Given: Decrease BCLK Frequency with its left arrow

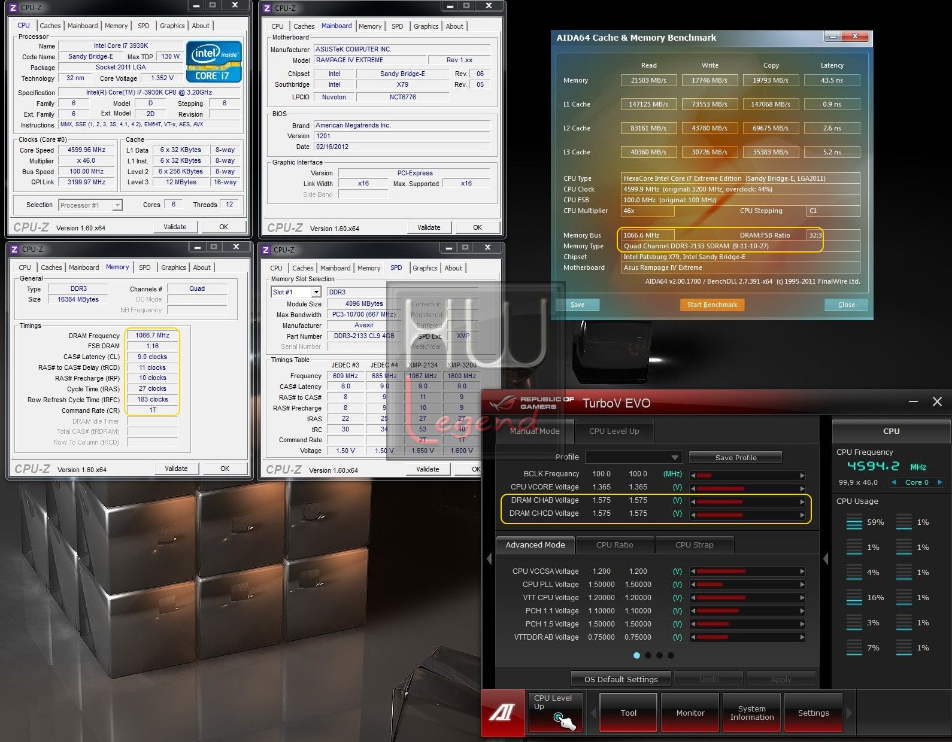Looking at the screenshot, I should click(x=693, y=476).
